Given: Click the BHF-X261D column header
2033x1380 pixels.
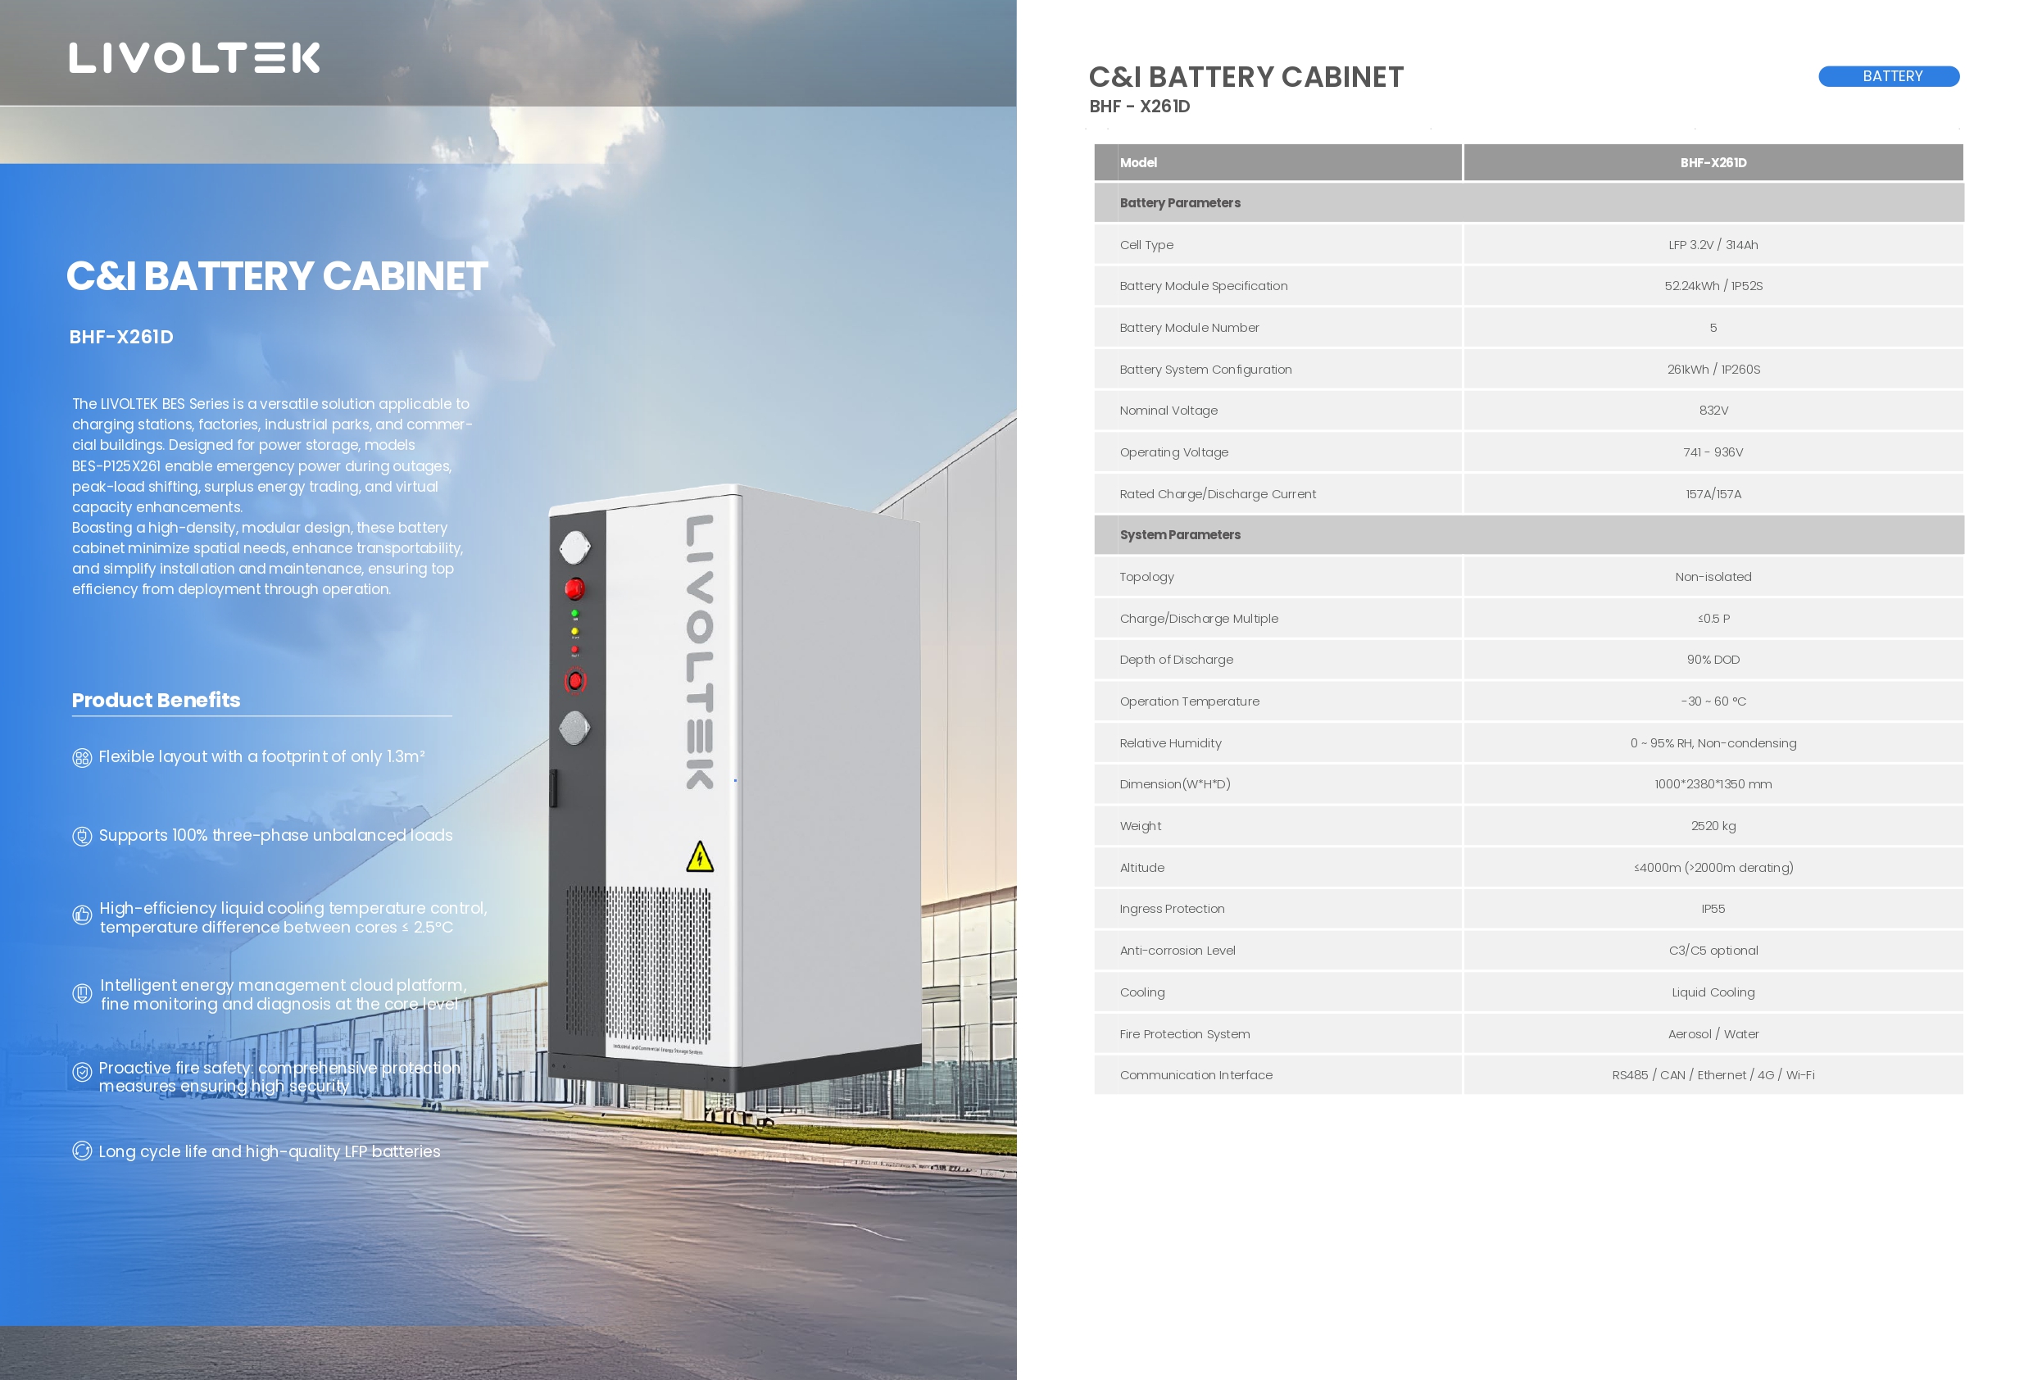Looking at the screenshot, I should [1712, 163].
